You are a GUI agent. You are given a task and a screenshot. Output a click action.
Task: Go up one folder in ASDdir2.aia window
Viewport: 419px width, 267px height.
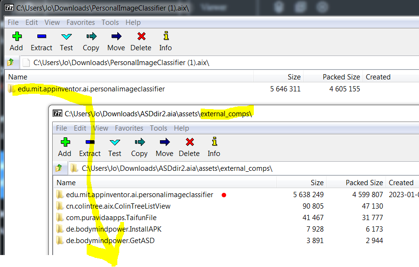tap(59, 168)
